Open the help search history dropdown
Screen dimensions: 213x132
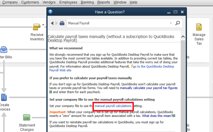click(170, 23)
